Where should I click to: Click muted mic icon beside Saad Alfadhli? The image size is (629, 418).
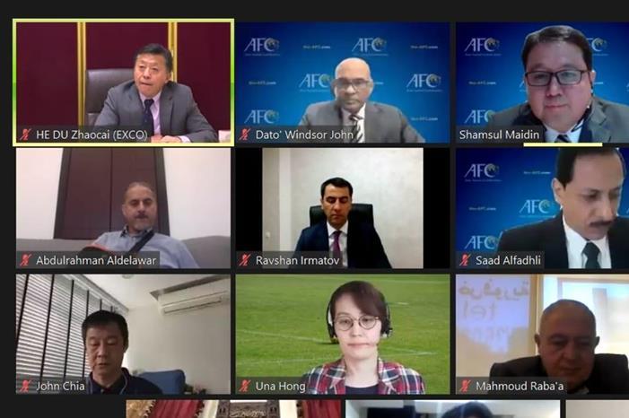click(x=465, y=260)
